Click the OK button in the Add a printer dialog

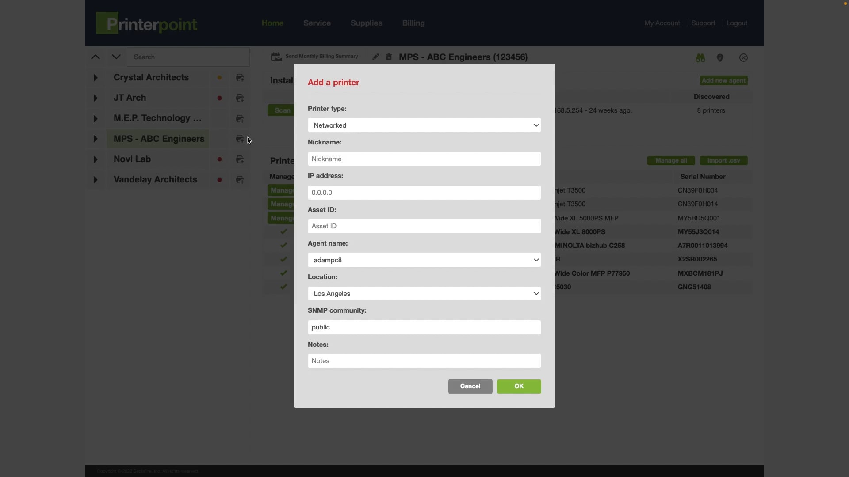pos(519,386)
